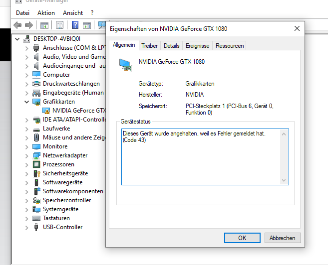328x265 pixels.
Task: Open the Ansicht menu
Action: point(73,13)
